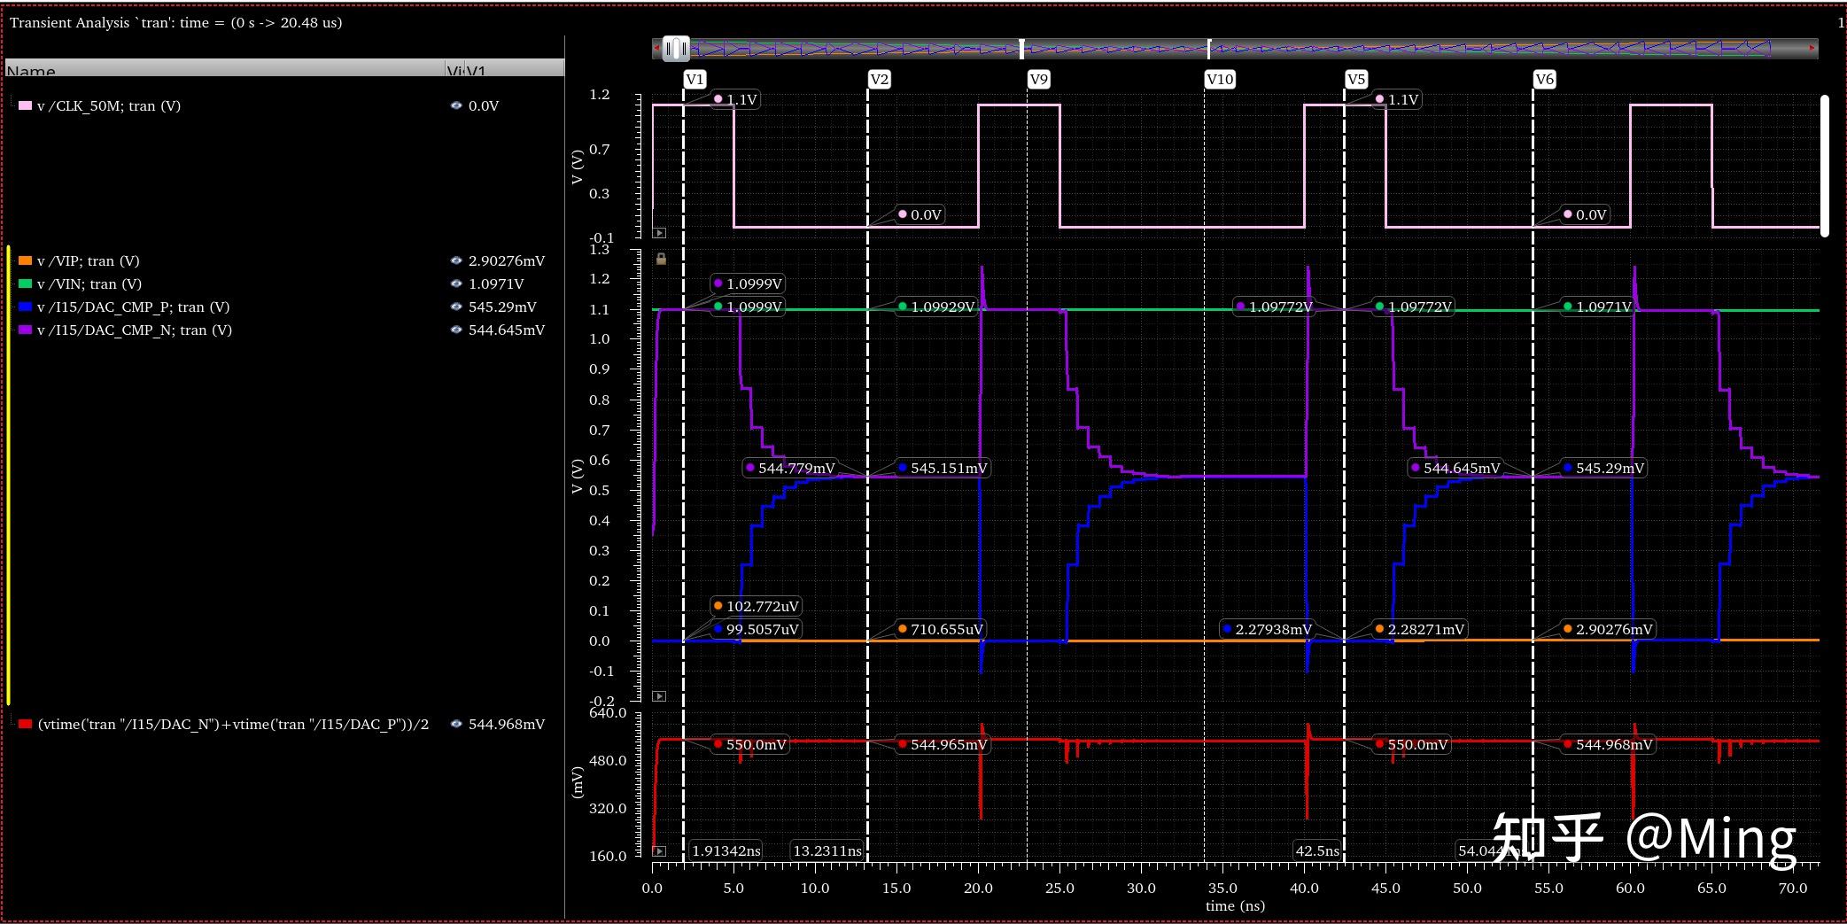Select the V9 marker flag
The image size is (1847, 924).
[x=1039, y=79]
